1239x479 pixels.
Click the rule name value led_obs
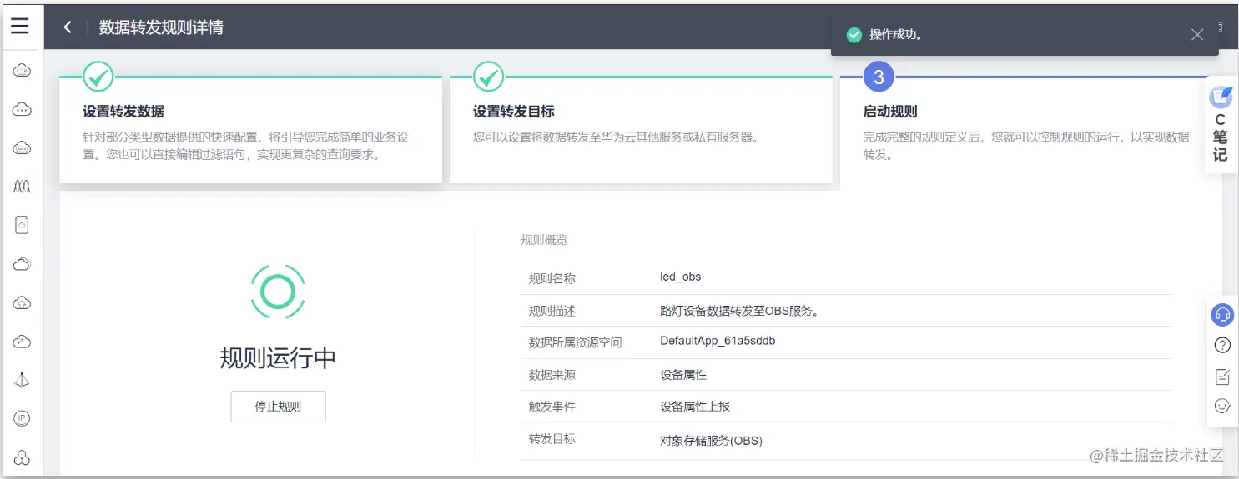681,277
